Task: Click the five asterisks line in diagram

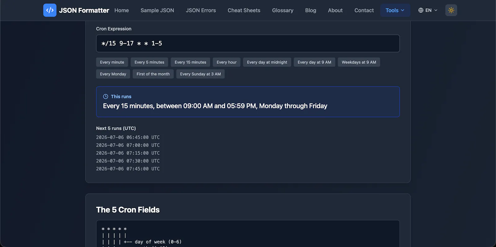Action: click(x=114, y=229)
